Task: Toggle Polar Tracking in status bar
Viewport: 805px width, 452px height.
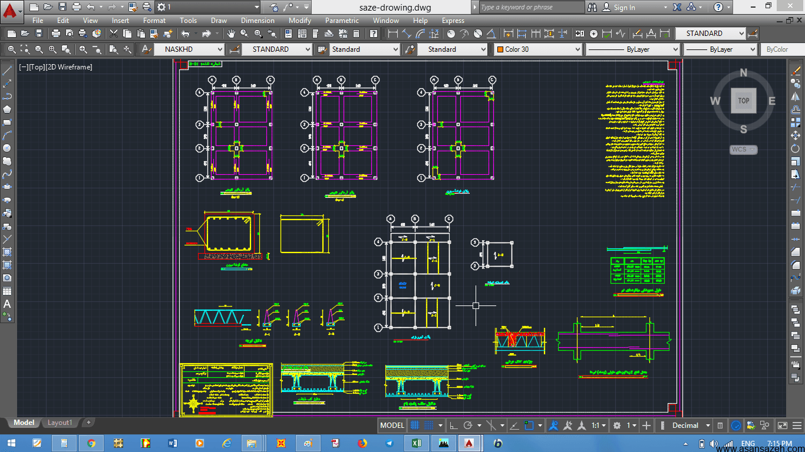Action: click(468, 425)
